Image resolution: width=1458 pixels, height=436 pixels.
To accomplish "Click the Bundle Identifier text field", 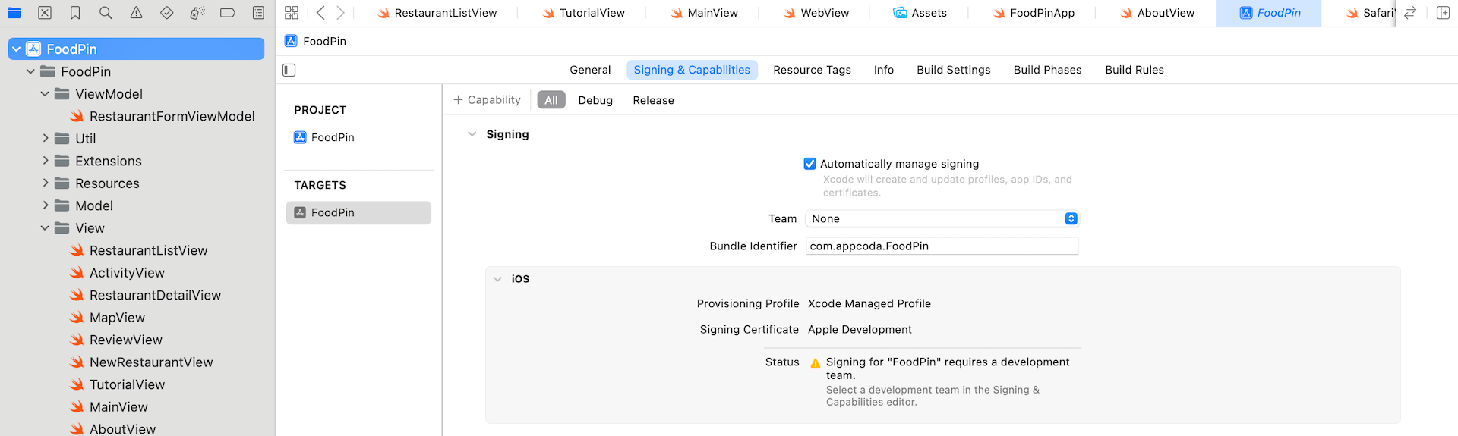I will 942,246.
